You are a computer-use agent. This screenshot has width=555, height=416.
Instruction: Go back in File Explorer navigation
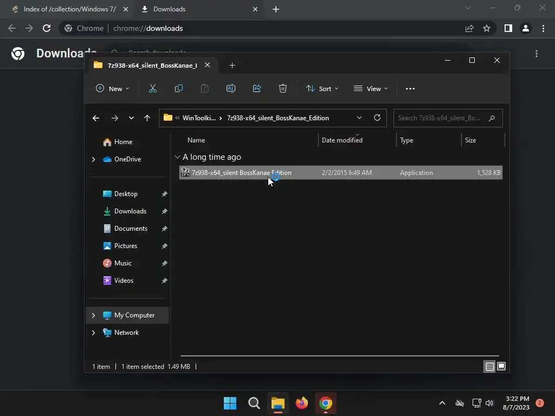[96, 118]
